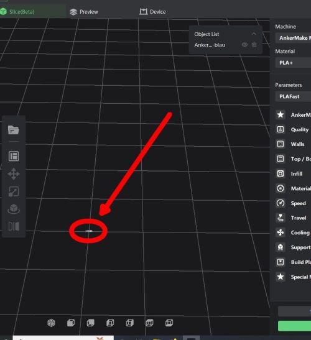The width and height of the screenshot is (311, 340).
Task: Open the Support settings category
Action: click(293, 247)
